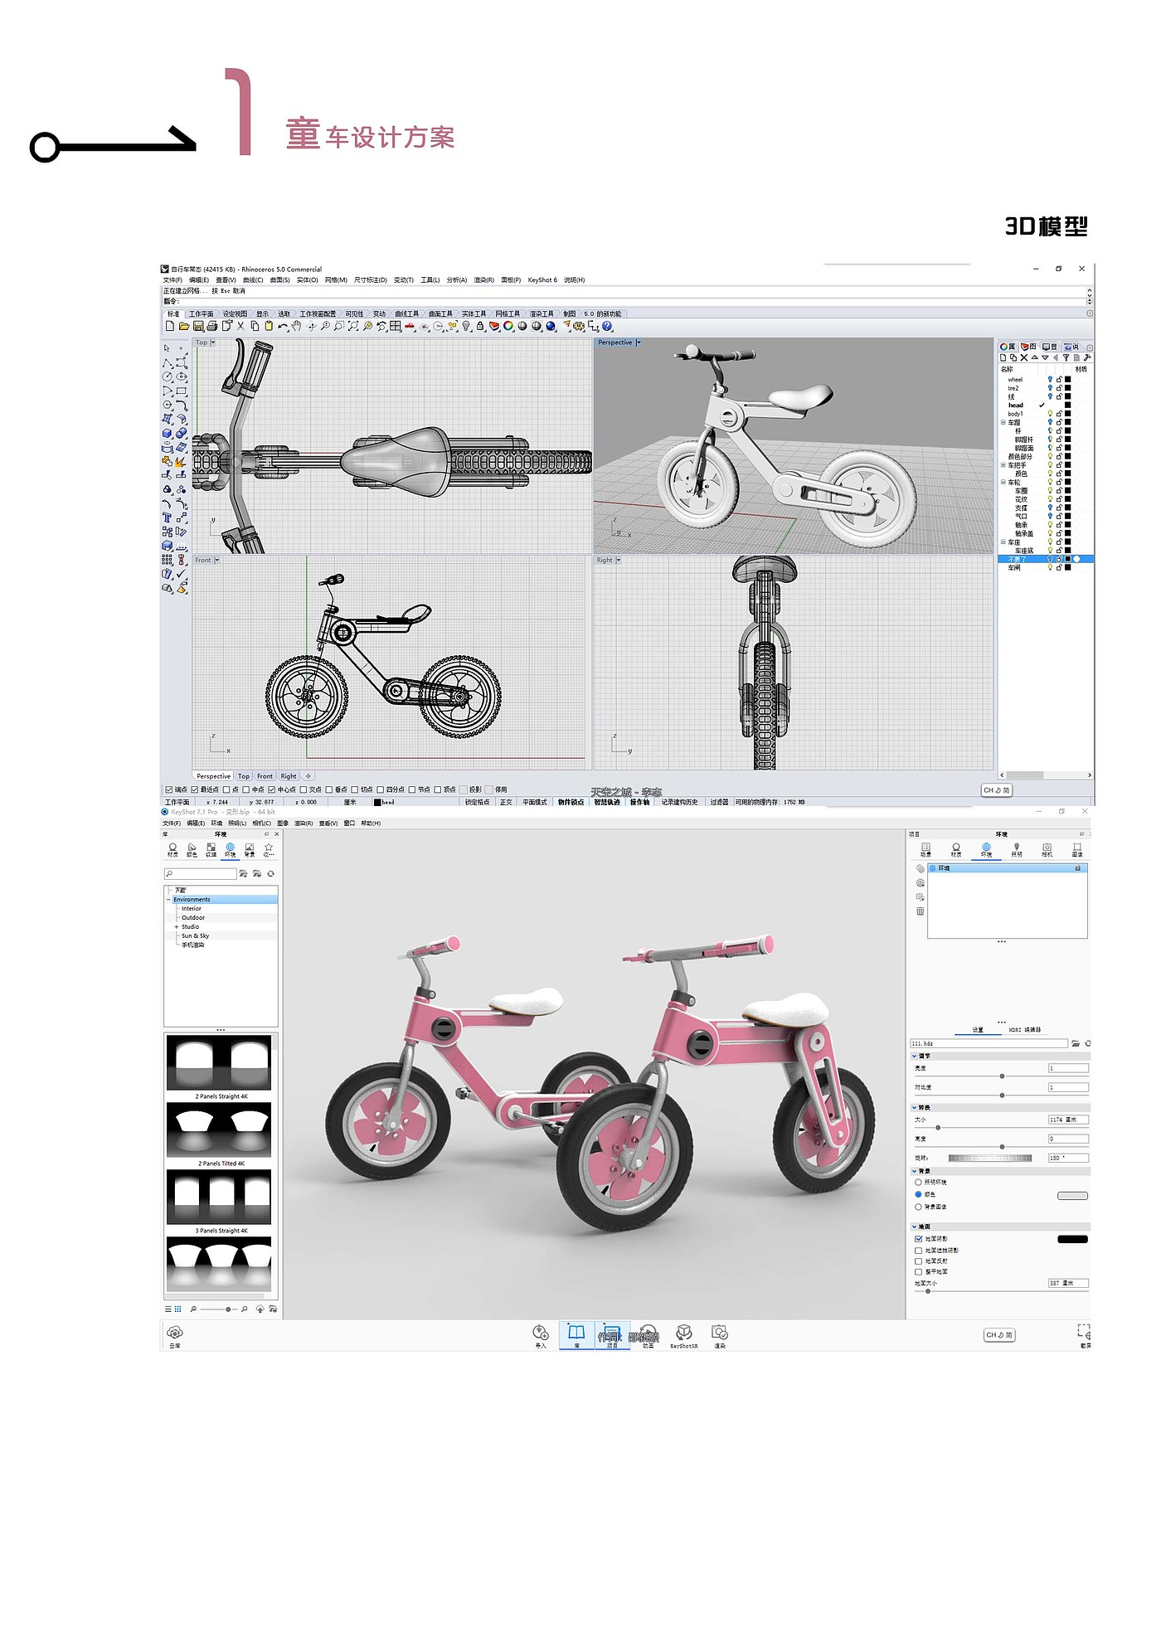The height and width of the screenshot is (1642, 1161).
Task: Enable the flatten ground checkbox
Action: pos(918,1271)
